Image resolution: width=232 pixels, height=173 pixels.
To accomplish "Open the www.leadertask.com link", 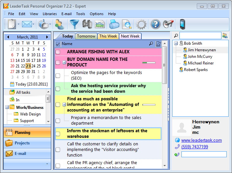I will 201,140.
